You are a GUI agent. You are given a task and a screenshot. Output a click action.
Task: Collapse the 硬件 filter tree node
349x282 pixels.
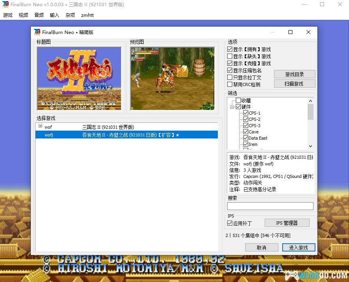point(232,107)
